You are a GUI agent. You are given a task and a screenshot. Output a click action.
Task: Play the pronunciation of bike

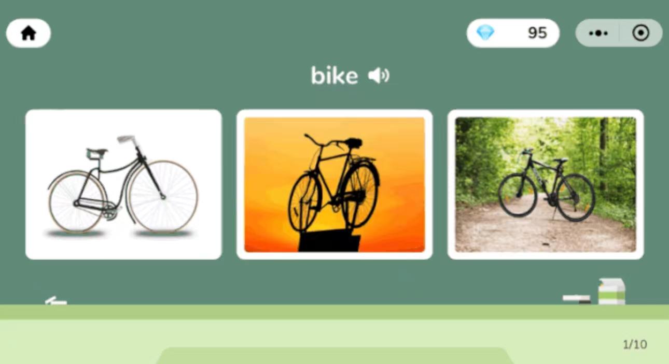(379, 76)
